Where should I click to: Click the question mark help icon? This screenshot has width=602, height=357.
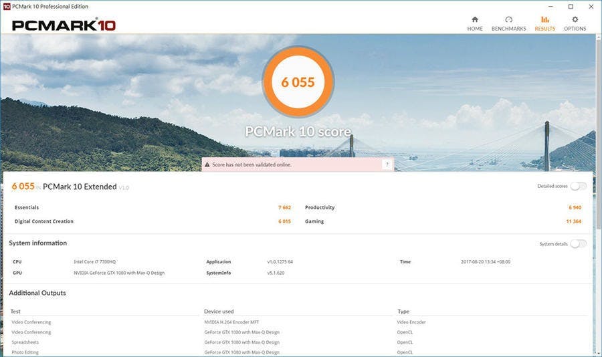(387, 164)
